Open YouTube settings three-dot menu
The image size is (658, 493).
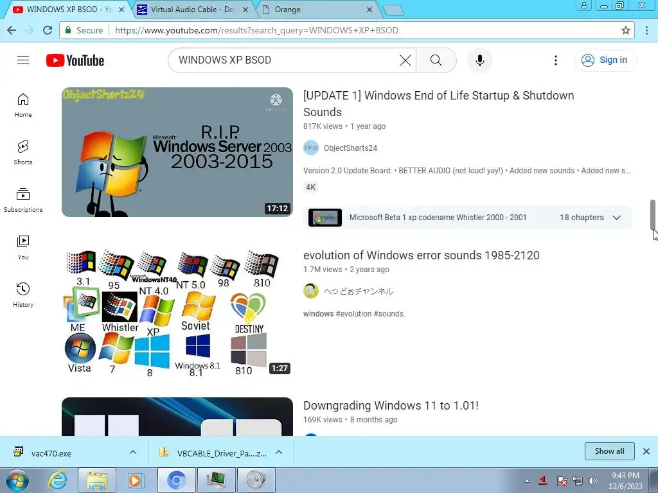(556, 60)
